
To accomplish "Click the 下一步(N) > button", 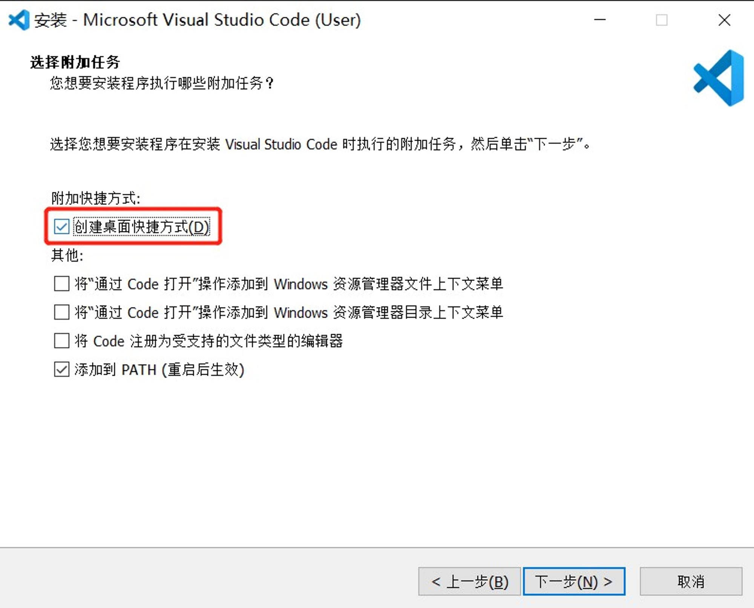I will pyautogui.click(x=574, y=581).
